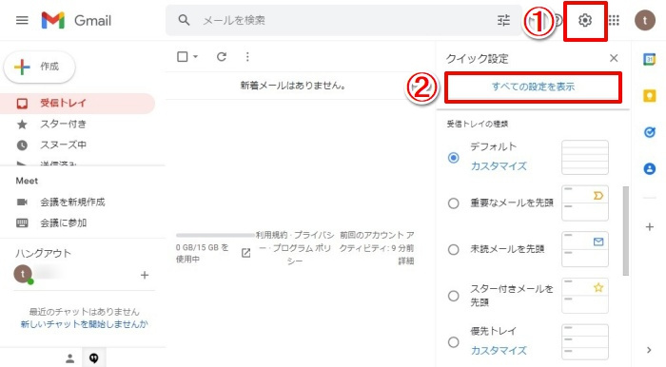Viewport: 666px width, 367px height.
Task: Click the clock icon next to スヌーズ中
Action: coord(22,145)
